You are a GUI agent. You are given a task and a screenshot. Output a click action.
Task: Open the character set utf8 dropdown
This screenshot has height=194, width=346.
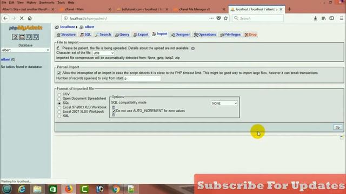[103, 53]
